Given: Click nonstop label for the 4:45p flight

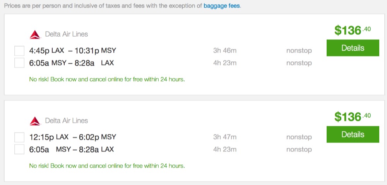Looking at the screenshot, I should click(299, 51).
